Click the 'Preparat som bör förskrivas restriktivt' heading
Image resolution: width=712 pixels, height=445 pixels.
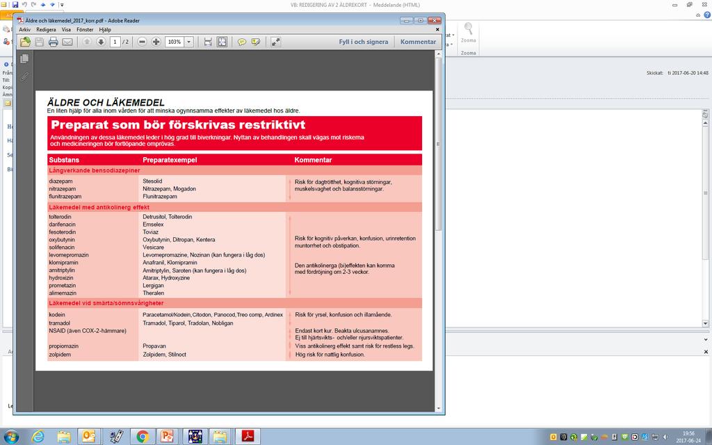(178, 125)
